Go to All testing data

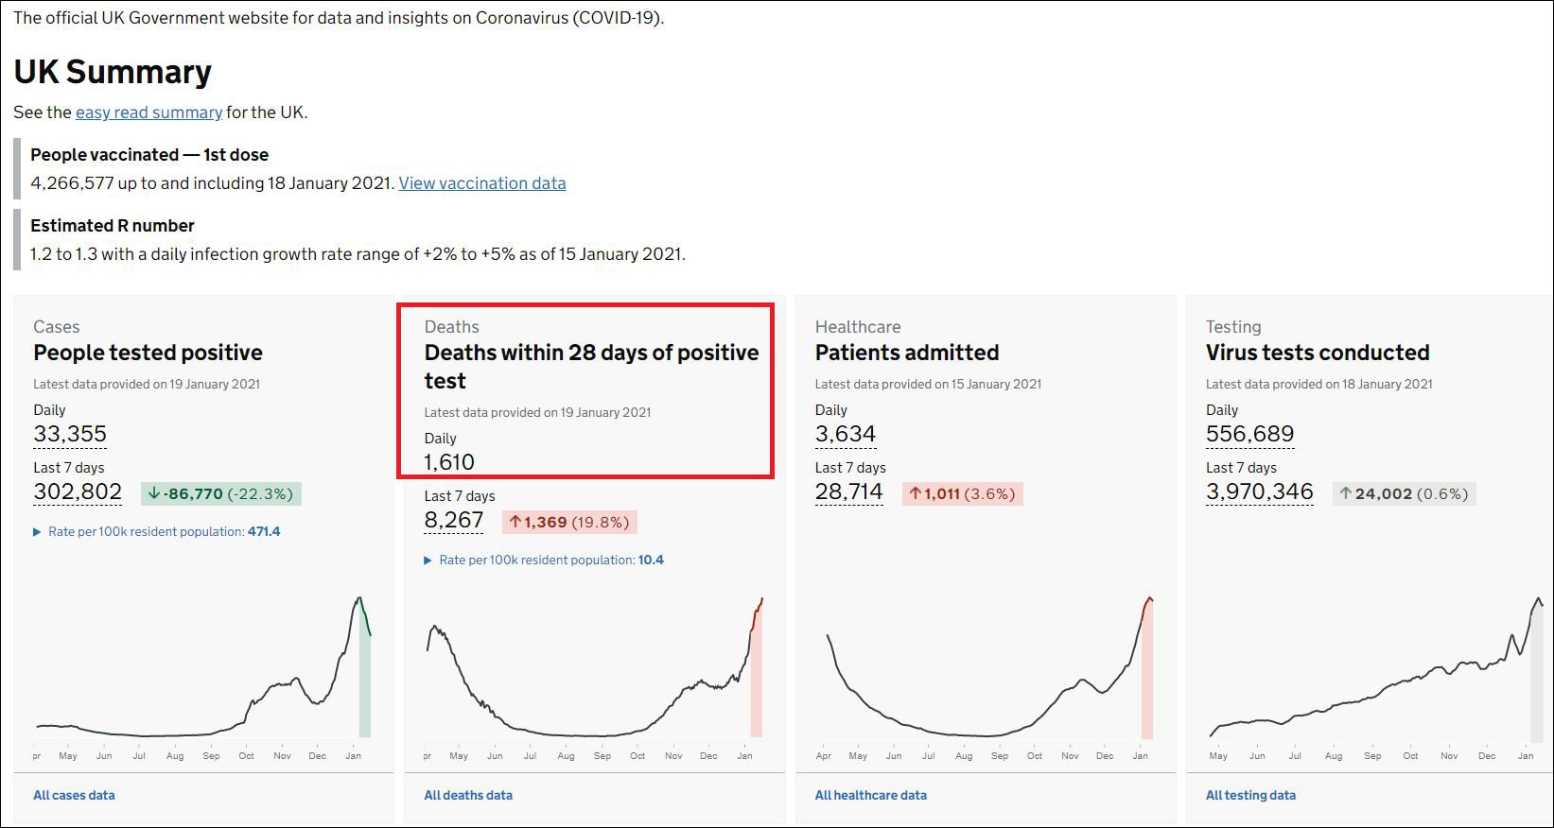click(x=1250, y=795)
